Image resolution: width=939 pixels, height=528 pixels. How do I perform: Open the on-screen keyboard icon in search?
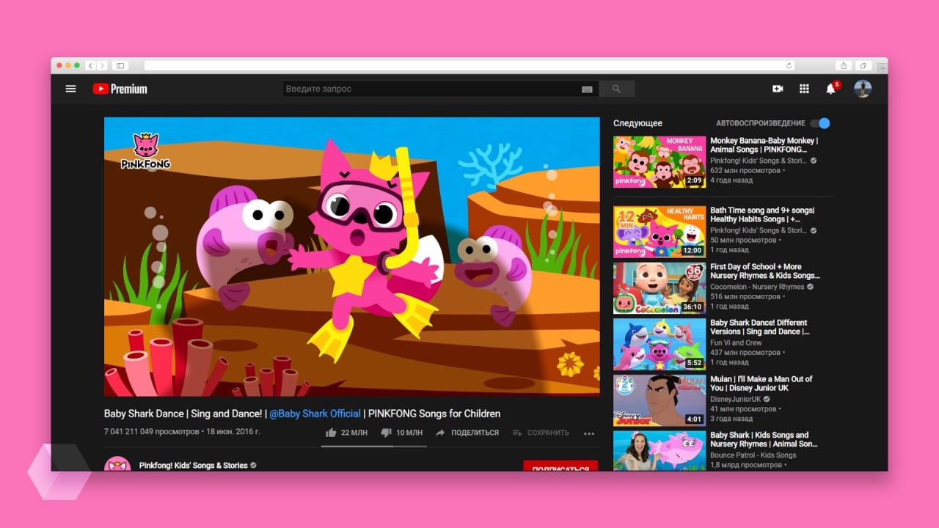[587, 89]
